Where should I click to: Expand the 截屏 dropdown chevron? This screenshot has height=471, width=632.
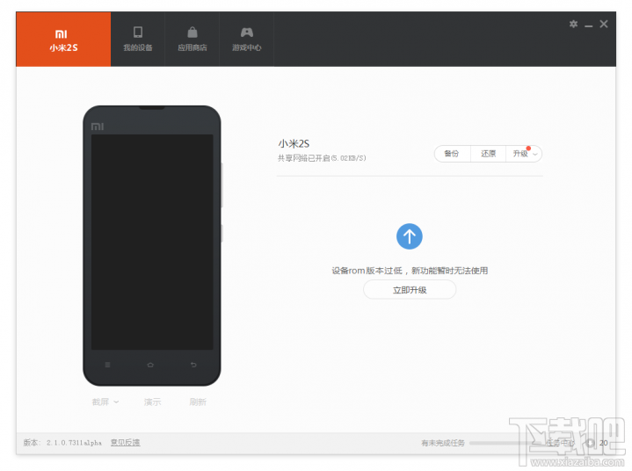pos(116,402)
